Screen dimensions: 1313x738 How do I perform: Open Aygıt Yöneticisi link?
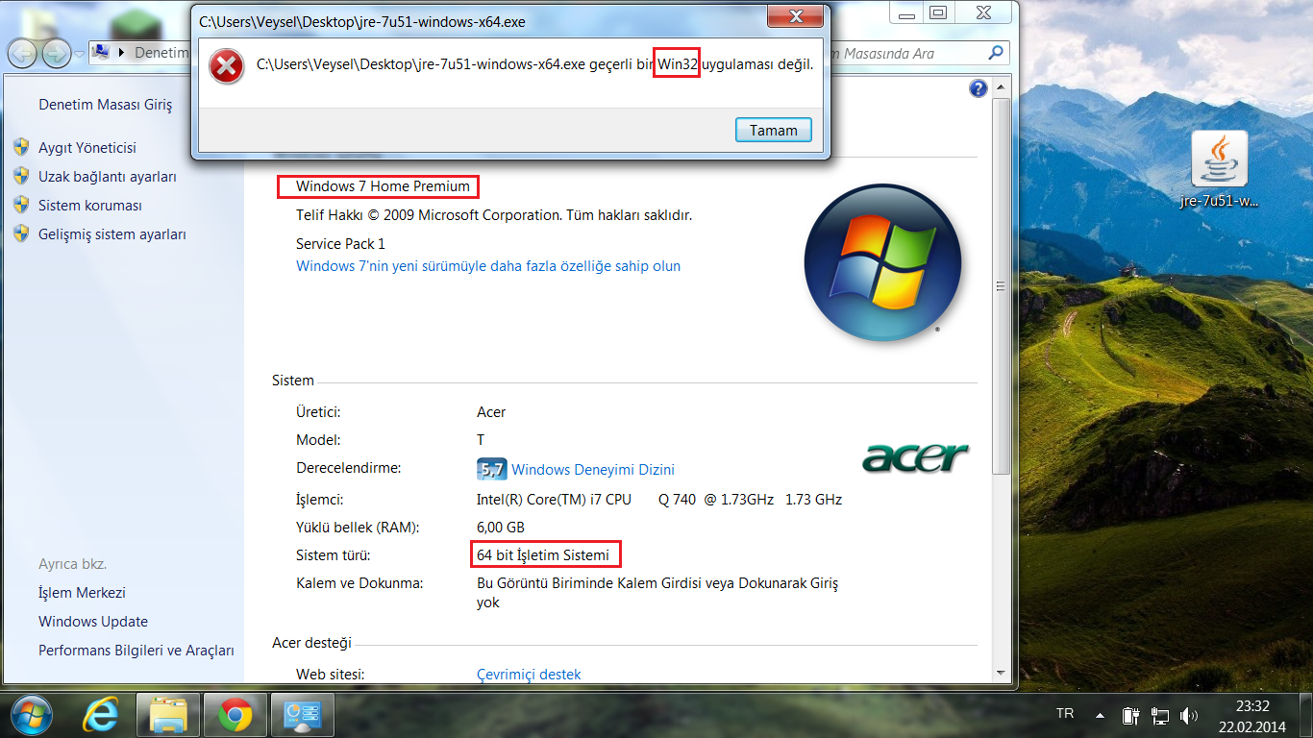[x=87, y=148]
